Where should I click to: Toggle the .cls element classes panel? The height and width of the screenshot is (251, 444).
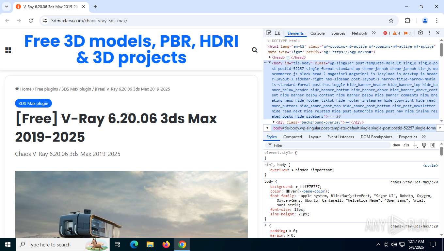(406, 145)
